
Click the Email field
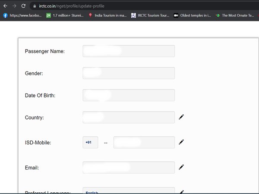(x=129, y=168)
